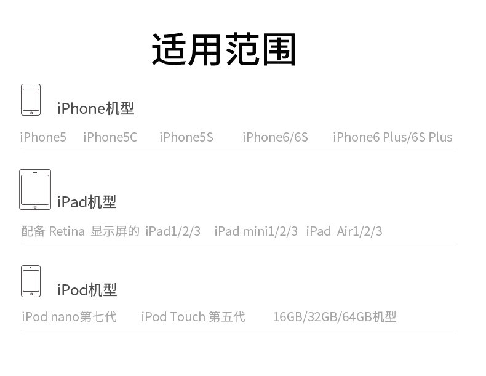Select the iPad mini1/2/3 label
The image size is (486, 376).
pyautogui.click(x=256, y=231)
